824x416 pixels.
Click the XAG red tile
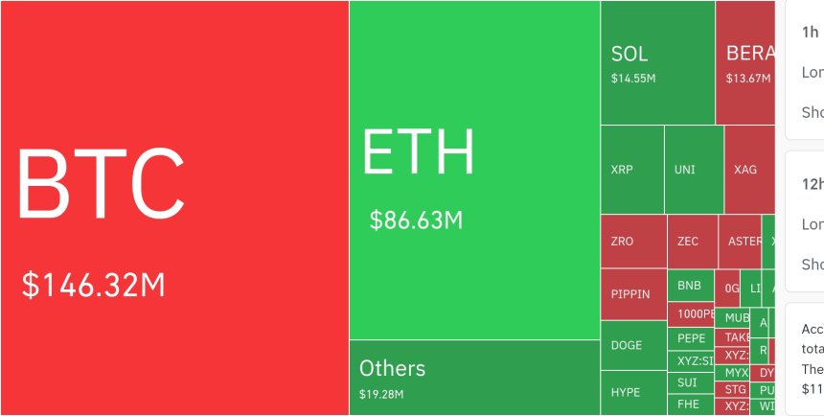[x=748, y=170]
